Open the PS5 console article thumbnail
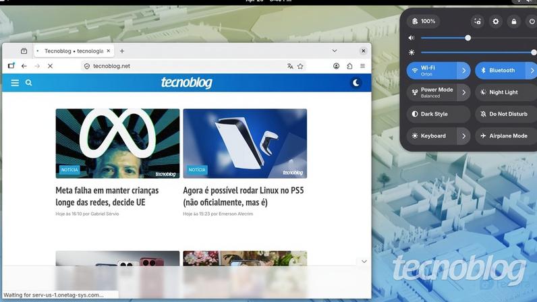Image resolution: width=537 pixels, height=302 pixels. pyautogui.click(x=245, y=144)
